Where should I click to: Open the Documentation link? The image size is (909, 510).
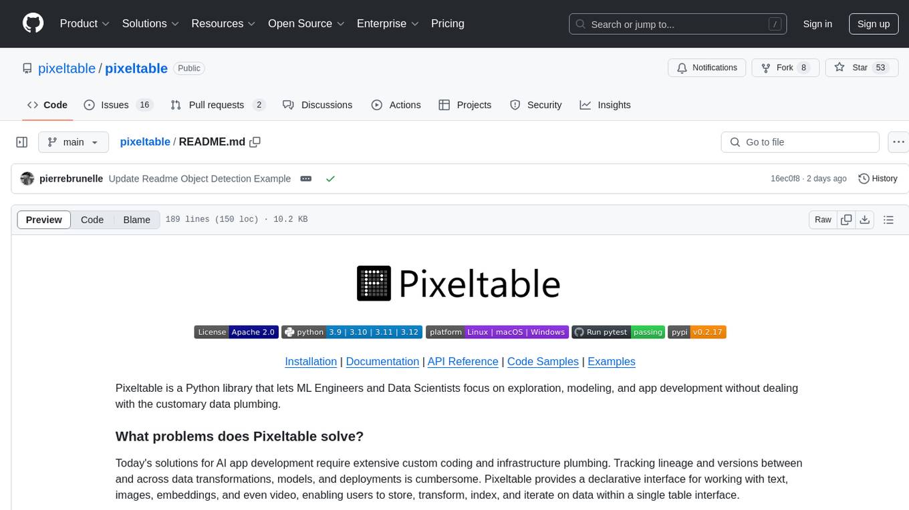coord(382,361)
